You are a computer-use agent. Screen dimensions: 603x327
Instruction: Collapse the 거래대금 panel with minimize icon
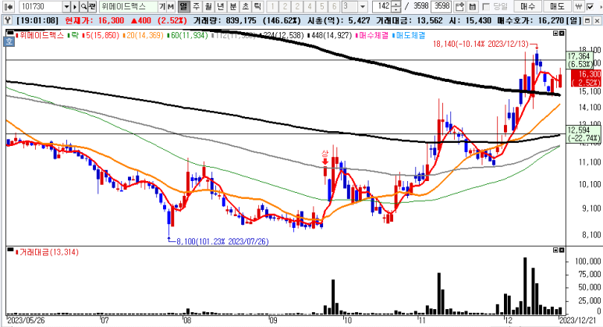coord(555,250)
